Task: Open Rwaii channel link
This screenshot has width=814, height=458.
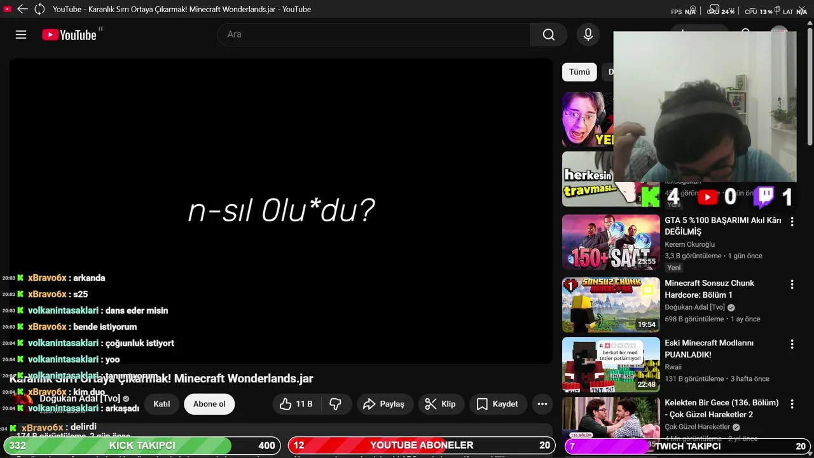Action: (x=673, y=367)
